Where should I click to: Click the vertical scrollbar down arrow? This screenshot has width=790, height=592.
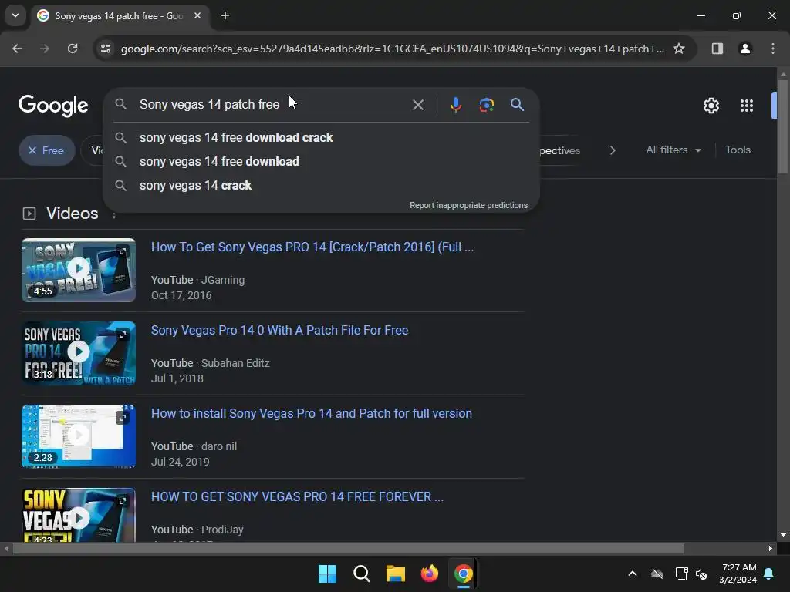click(783, 535)
